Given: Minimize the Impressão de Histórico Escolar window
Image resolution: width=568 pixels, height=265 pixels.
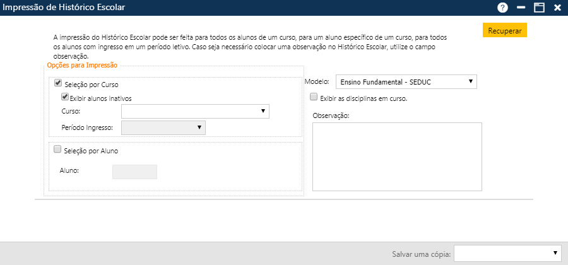Looking at the screenshot, I should pyautogui.click(x=521, y=8).
